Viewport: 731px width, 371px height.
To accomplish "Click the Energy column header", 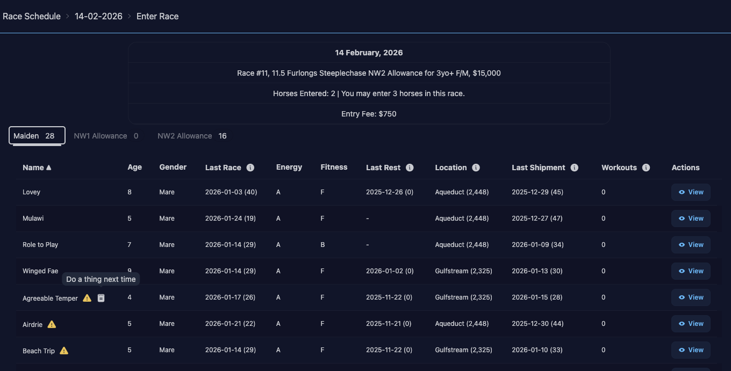I will tap(289, 167).
